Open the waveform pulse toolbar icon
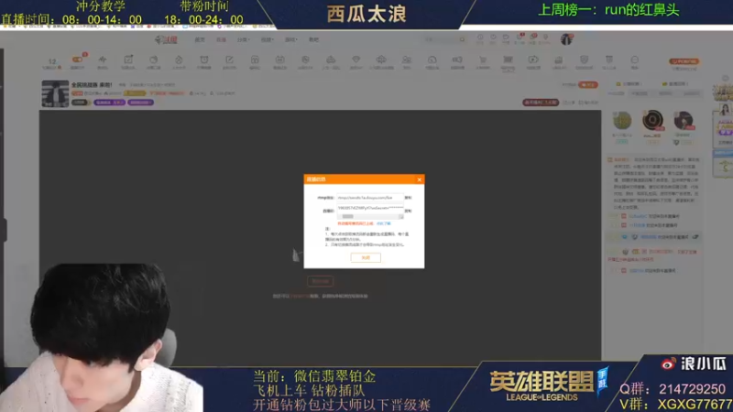 (103, 60)
